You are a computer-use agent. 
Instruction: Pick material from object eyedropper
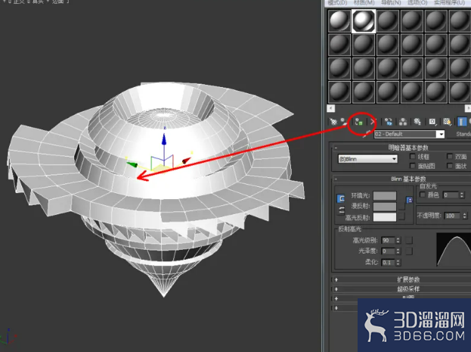366,134
